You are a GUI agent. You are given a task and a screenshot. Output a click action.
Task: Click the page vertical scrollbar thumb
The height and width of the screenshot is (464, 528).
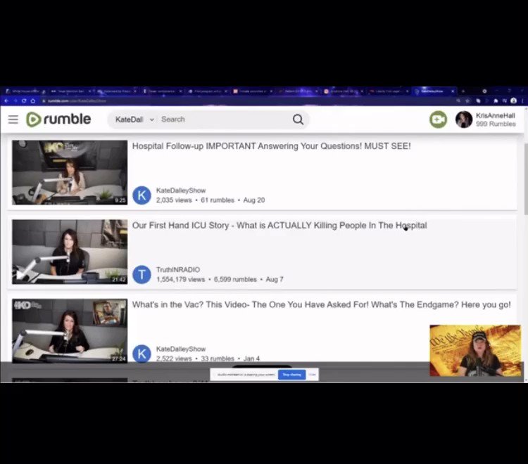[x=526, y=179]
